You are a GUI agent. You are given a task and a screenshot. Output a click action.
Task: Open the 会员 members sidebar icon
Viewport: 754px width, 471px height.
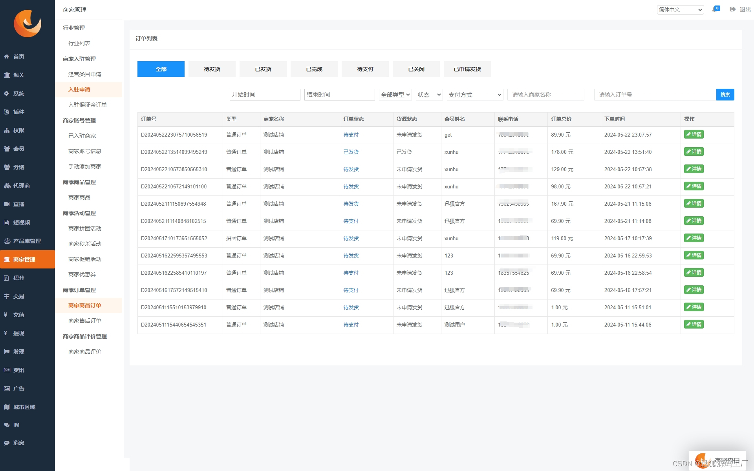click(7, 149)
